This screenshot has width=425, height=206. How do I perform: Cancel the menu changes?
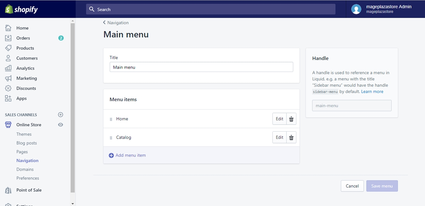(352, 186)
